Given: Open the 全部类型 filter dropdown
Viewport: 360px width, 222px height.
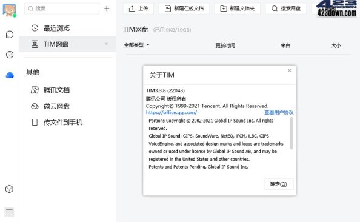Looking at the screenshot, I should click(137, 45).
